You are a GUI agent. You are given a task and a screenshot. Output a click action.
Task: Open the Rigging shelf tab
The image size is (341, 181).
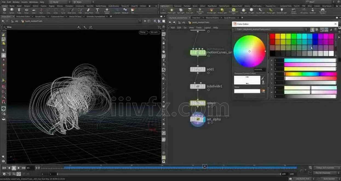click(52, 6)
